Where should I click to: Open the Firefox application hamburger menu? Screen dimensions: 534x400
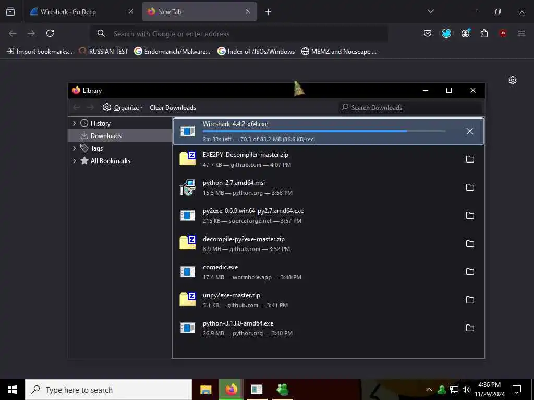click(521, 33)
